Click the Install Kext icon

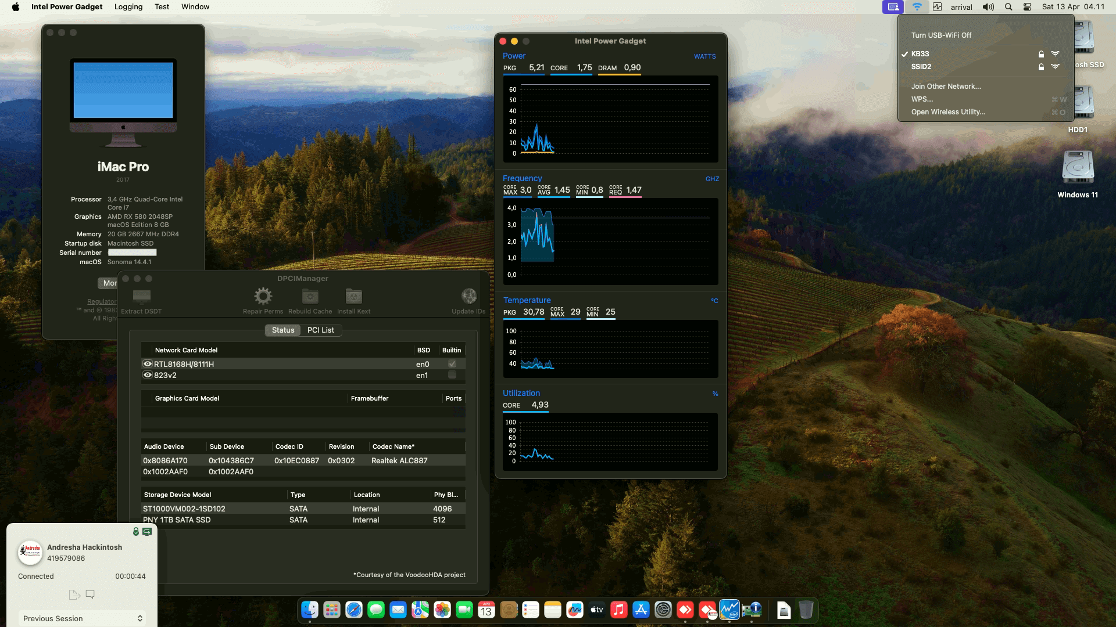353,297
